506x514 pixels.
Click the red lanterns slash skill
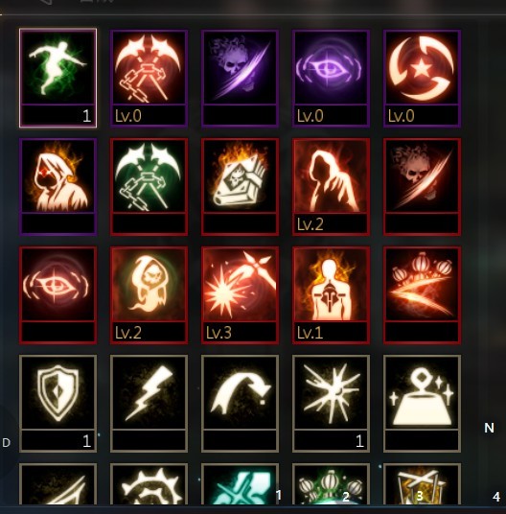(423, 294)
